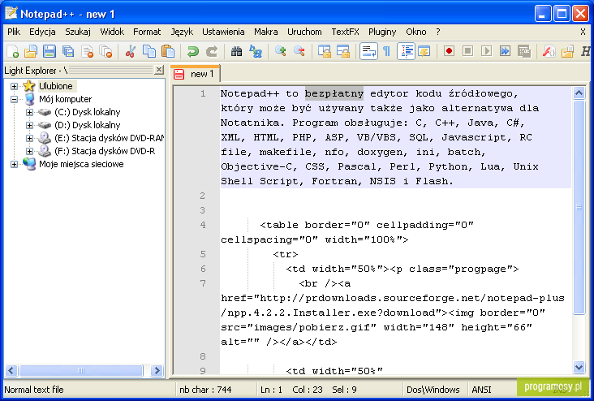Open the Pluginy menu
The height and width of the screenshot is (401, 594).
pos(382,32)
